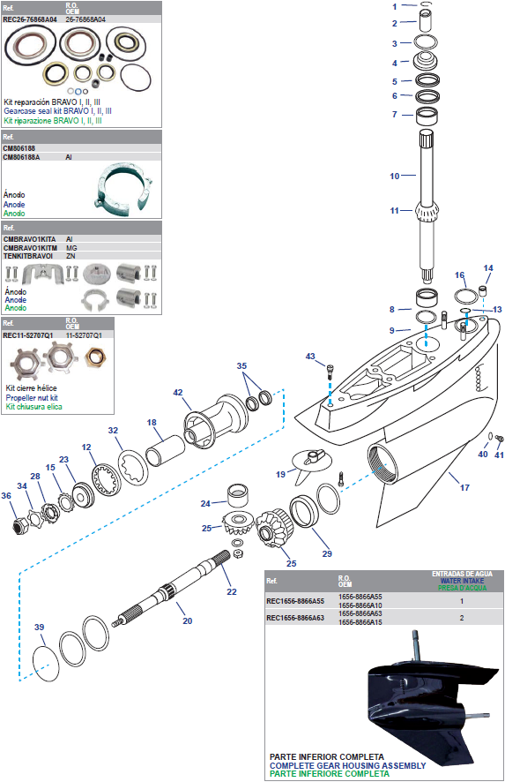This screenshot has height=782, width=505.
Task: Select reference REC26-76868A04
Action: pos(30,19)
